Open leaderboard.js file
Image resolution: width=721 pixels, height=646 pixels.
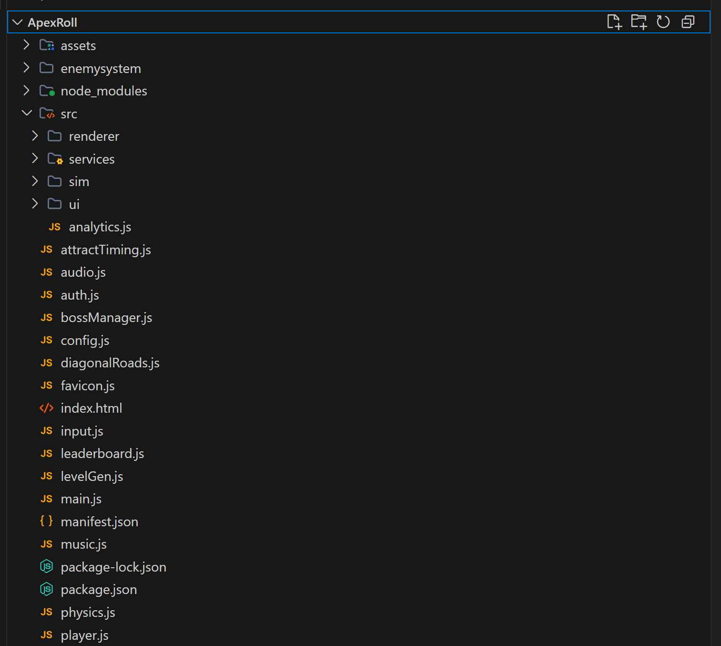coord(102,454)
